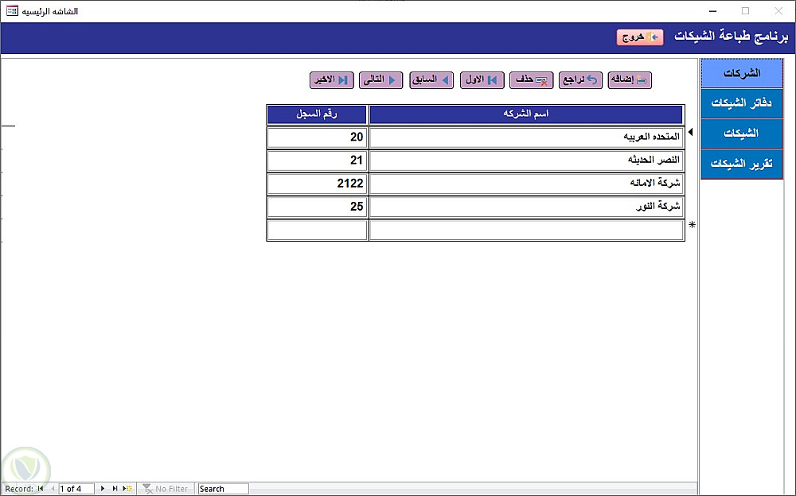
Task: Click the اسم الشركه column header
Action: (526, 114)
